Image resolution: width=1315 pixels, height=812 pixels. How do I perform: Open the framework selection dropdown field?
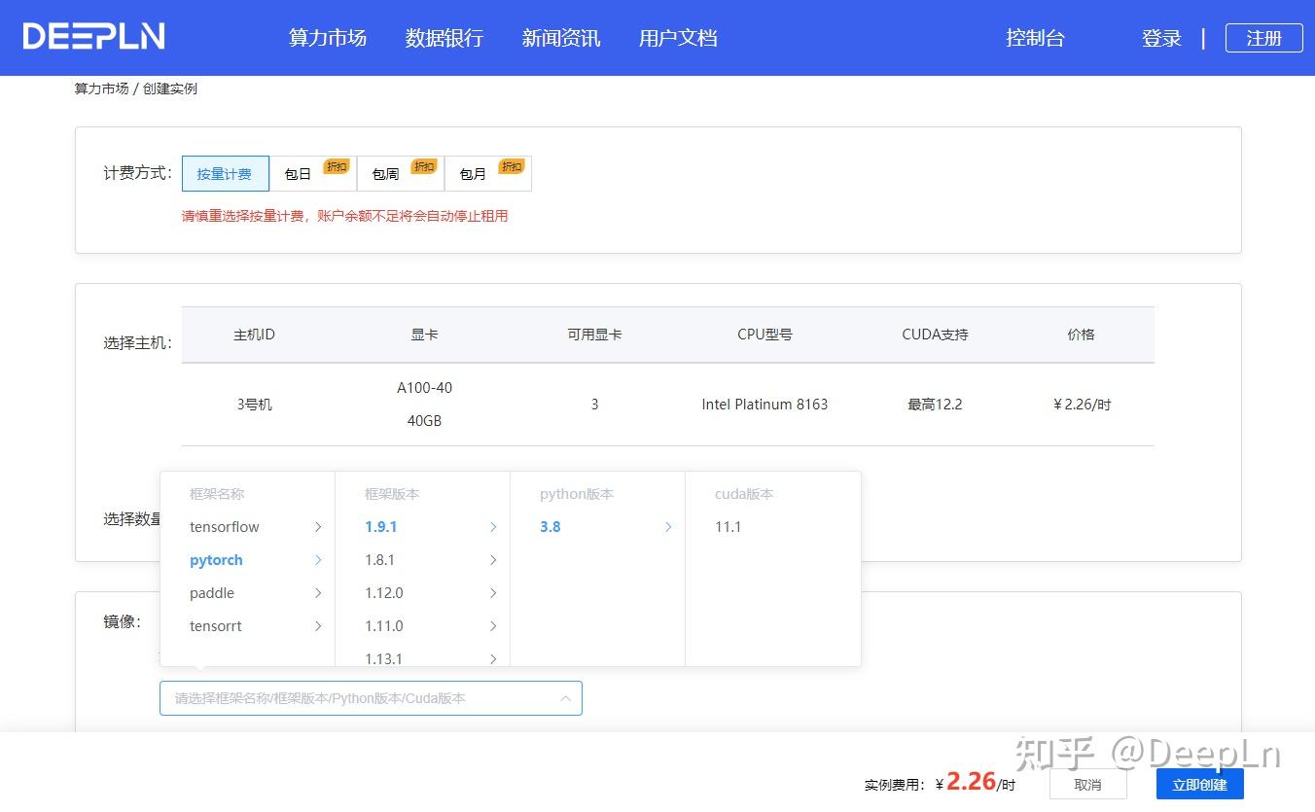tap(371, 697)
